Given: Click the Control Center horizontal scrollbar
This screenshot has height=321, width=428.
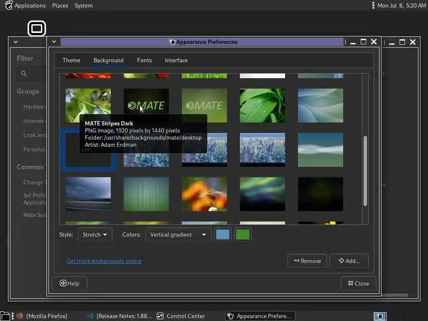Looking at the screenshot, I should click(x=395, y=295).
